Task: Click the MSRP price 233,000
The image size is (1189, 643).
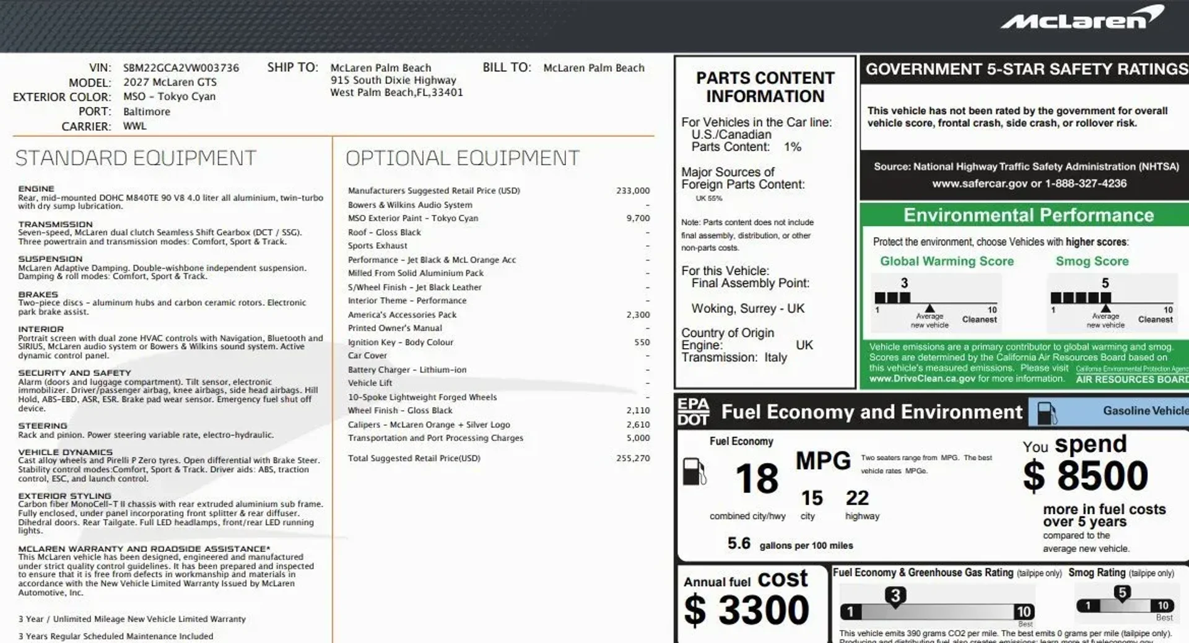Action: [x=633, y=191]
